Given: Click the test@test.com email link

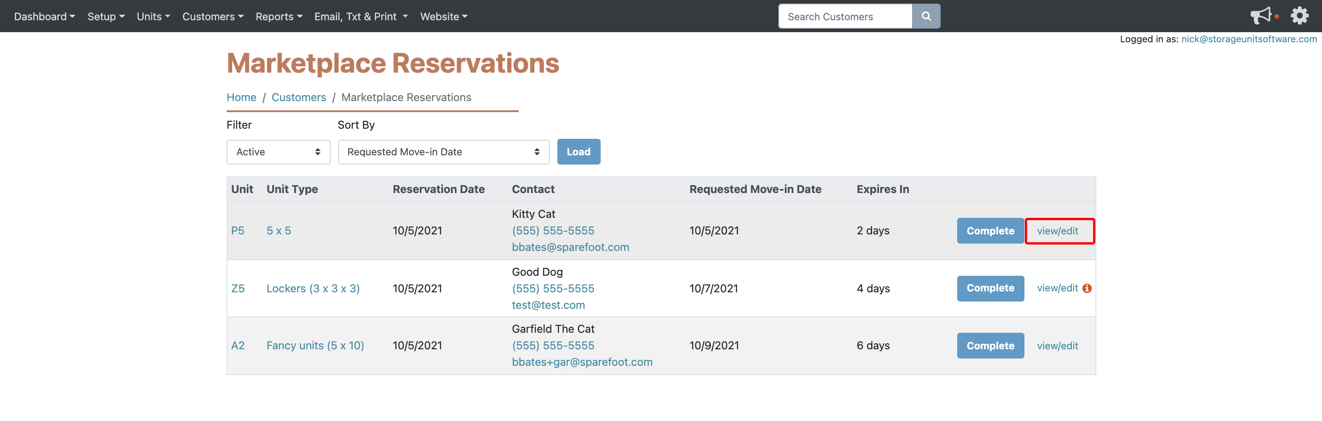Looking at the screenshot, I should 548,305.
